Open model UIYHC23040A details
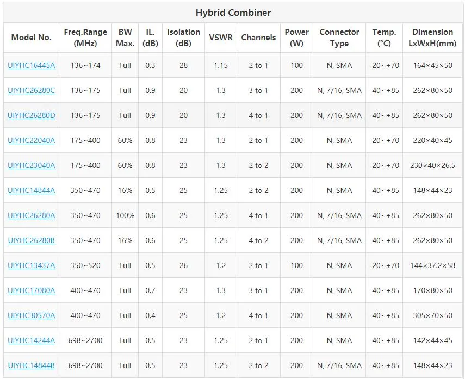 pos(31,165)
